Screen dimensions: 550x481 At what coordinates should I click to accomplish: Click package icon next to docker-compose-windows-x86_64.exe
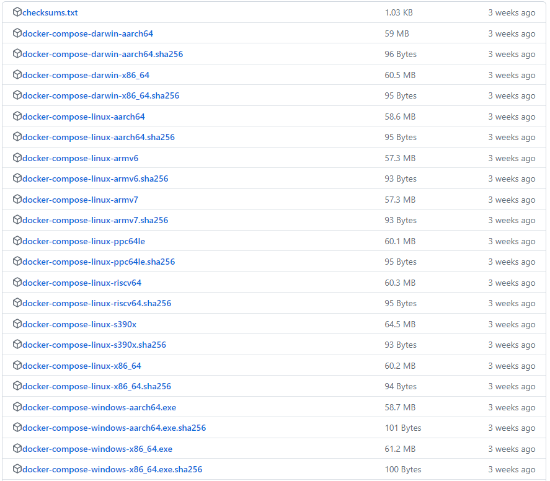pyautogui.click(x=17, y=449)
